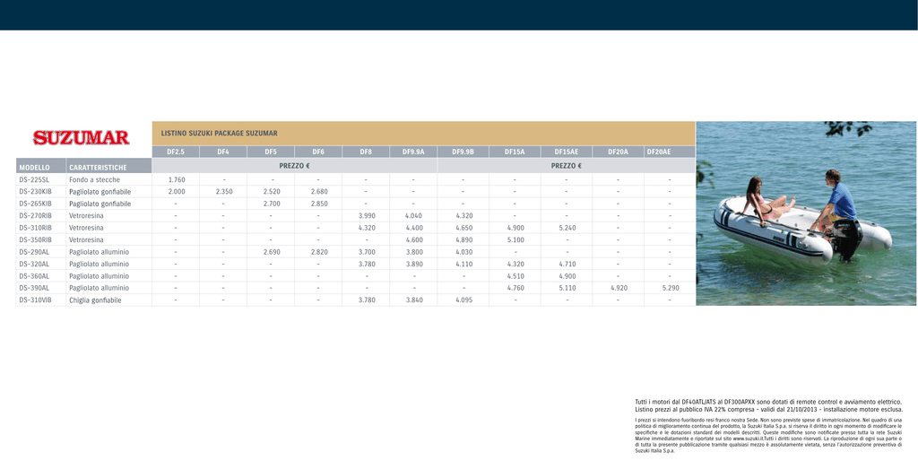Select model DS-310VIB
Screen dimensions: 918x469
point(35,300)
